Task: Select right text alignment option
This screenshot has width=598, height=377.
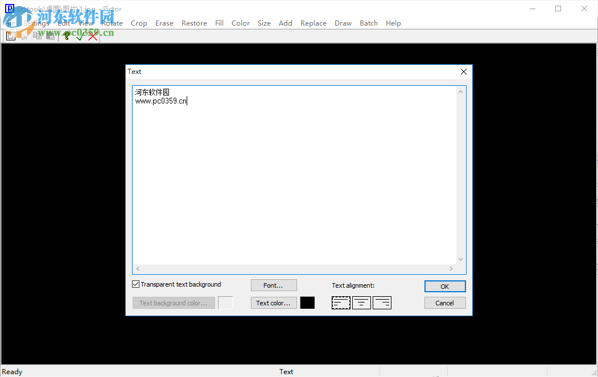Action: (x=382, y=303)
